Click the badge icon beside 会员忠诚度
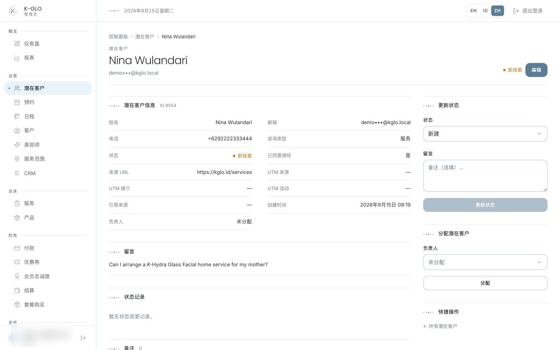 coord(17,276)
